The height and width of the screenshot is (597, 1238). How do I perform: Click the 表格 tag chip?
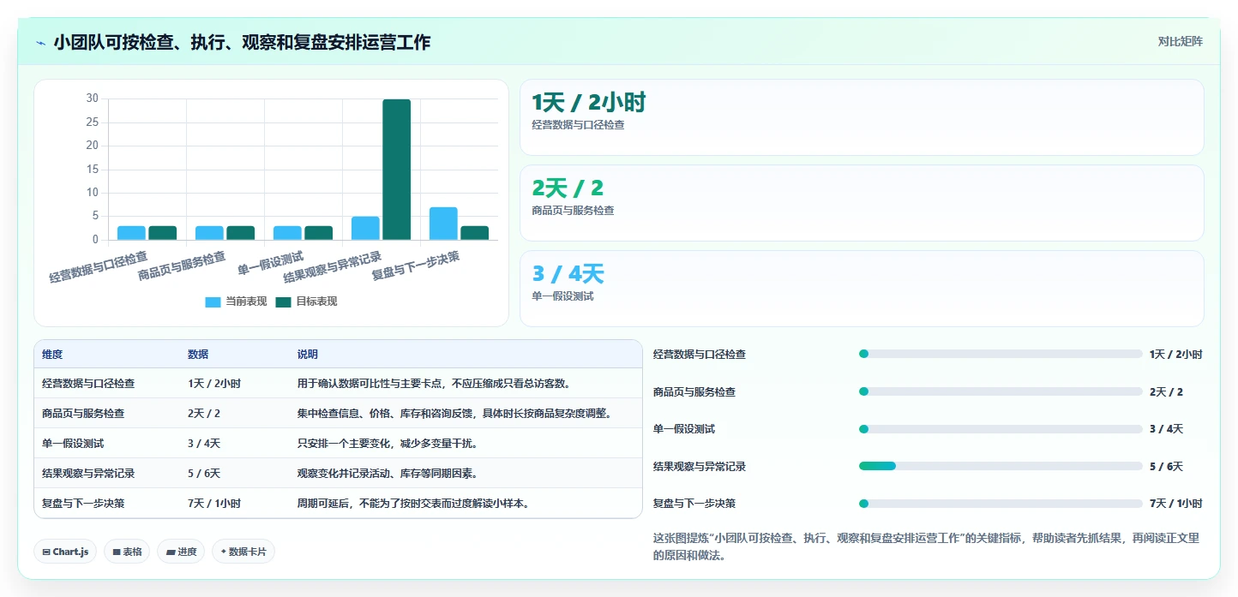point(127,552)
